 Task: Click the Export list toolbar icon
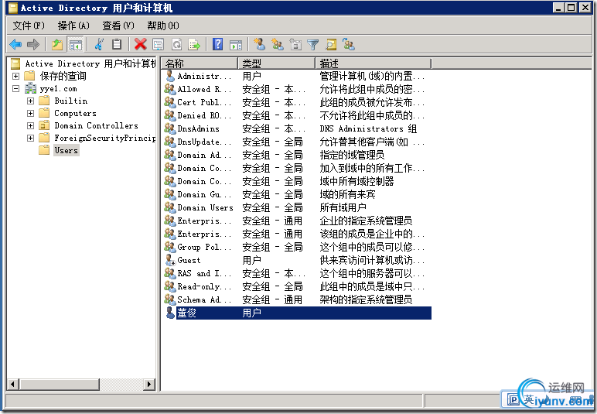coord(194,45)
